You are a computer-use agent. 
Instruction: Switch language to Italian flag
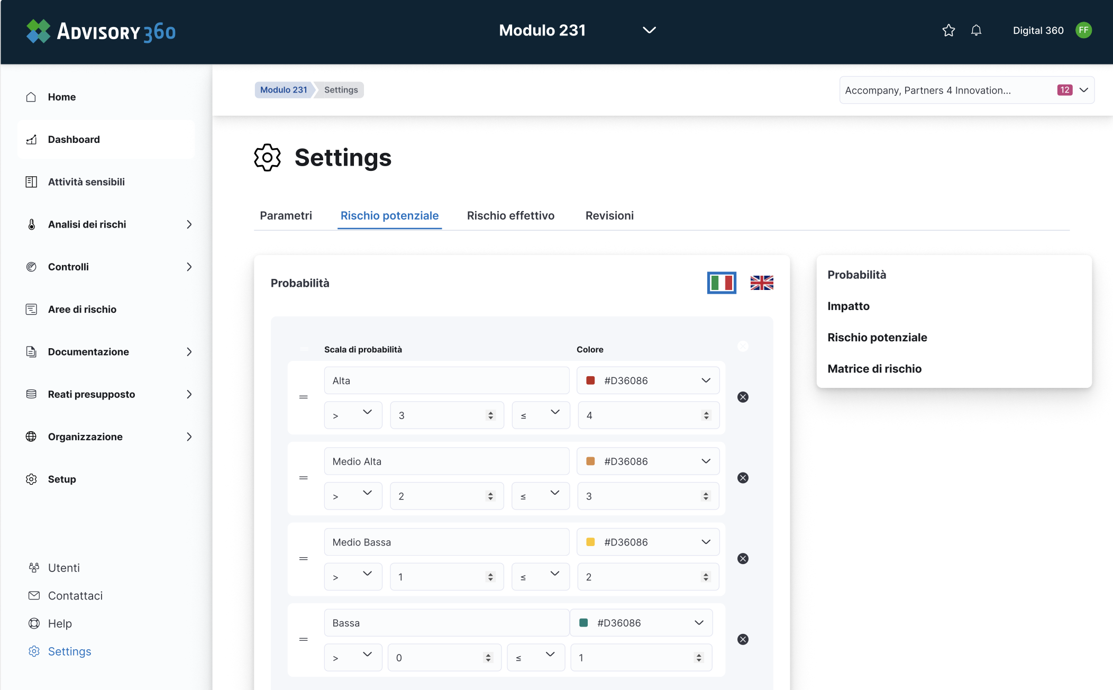point(722,283)
